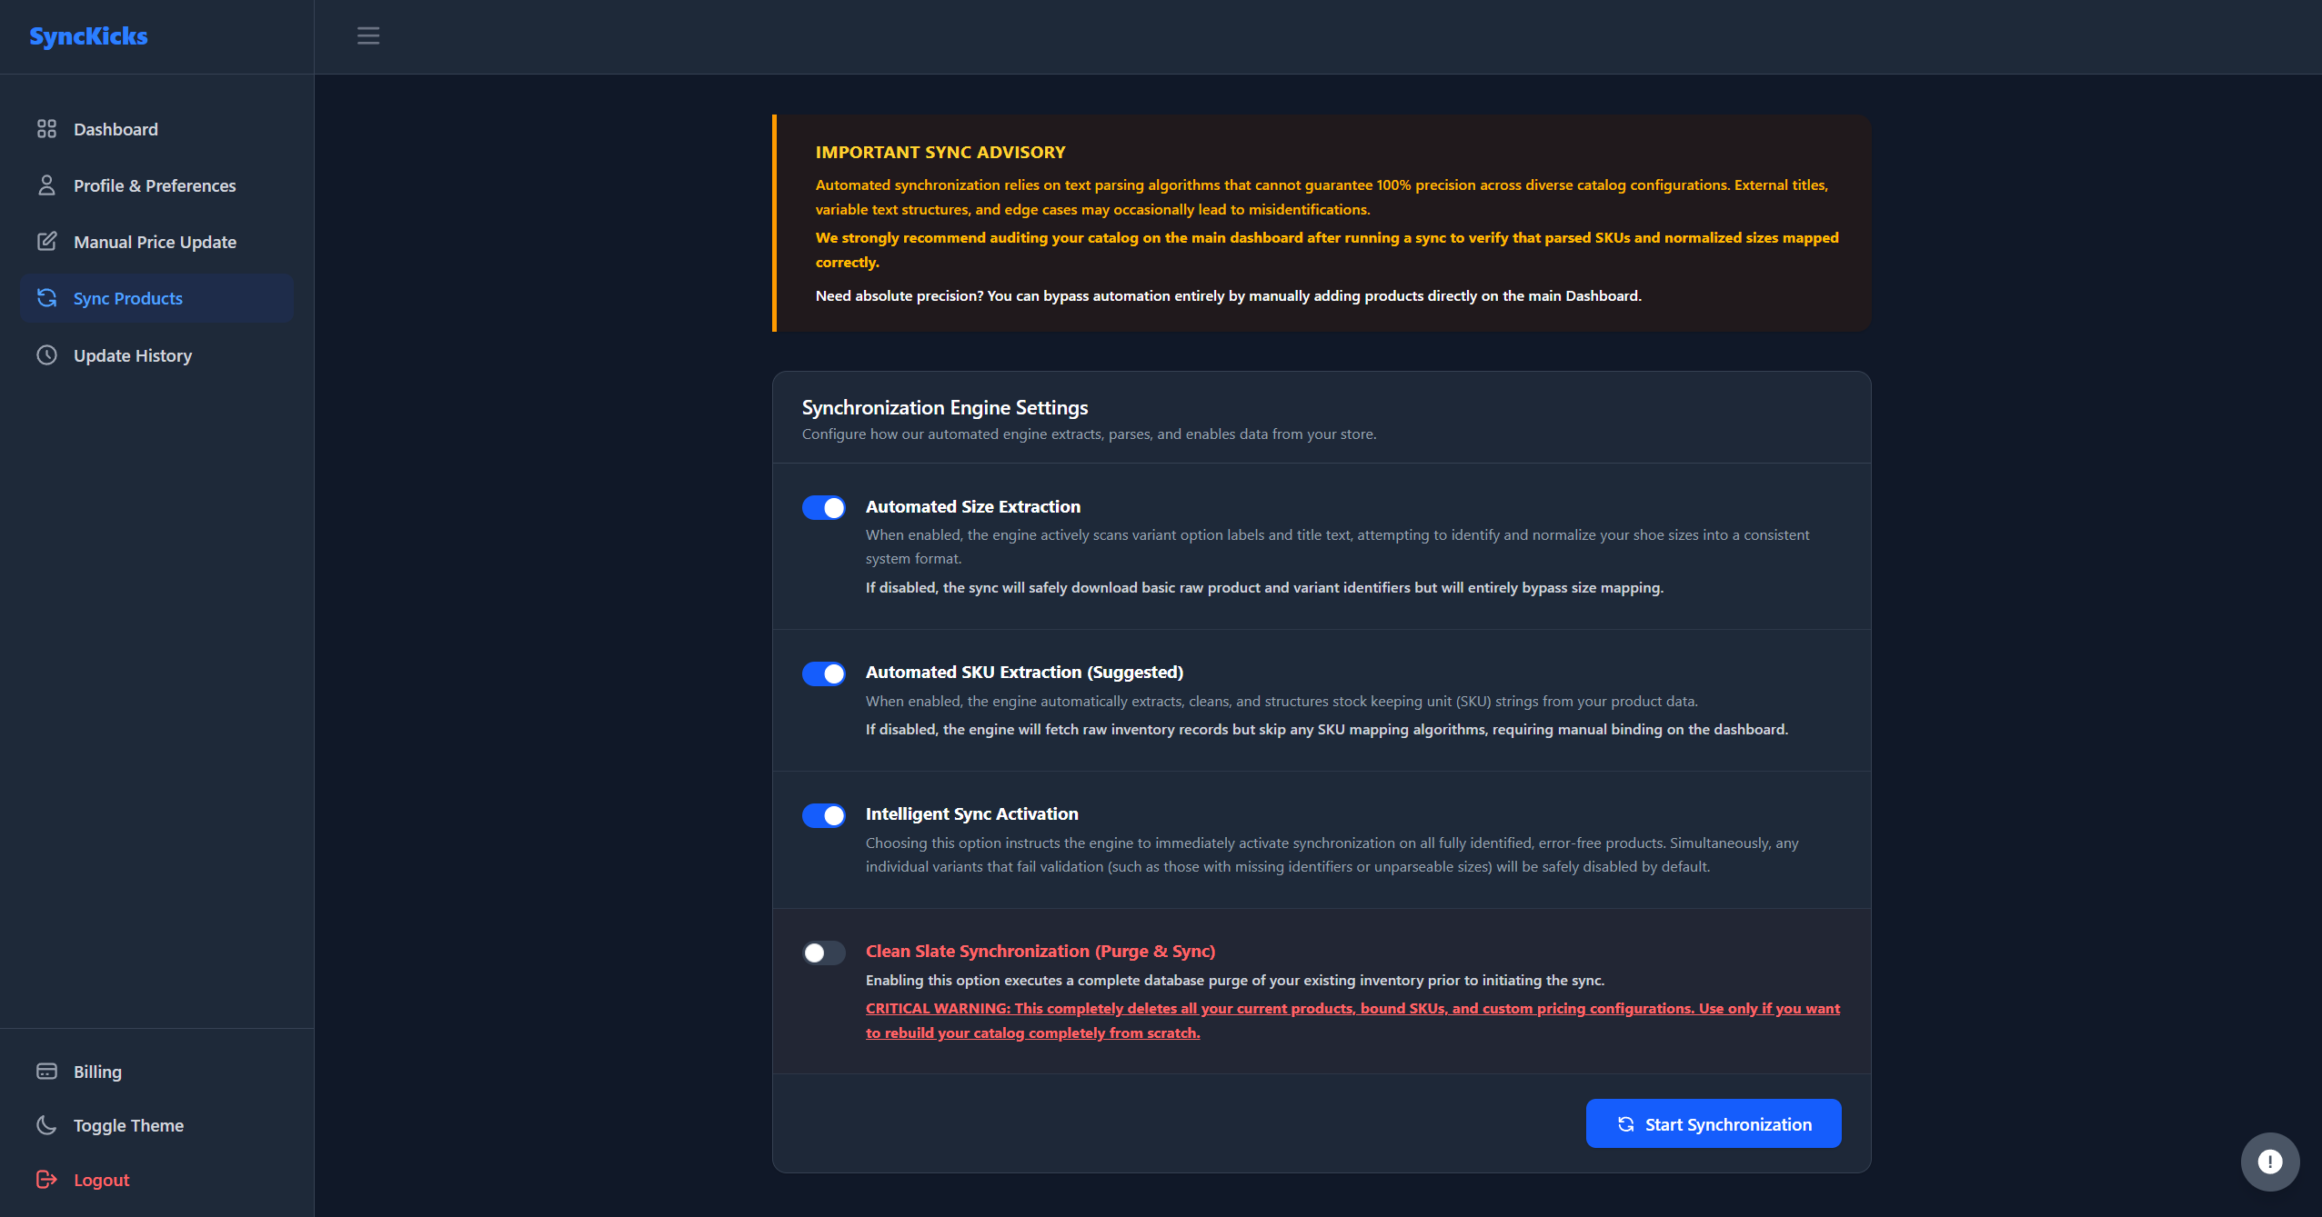Screen dimensions: 2322x1217
Task: Click the Manual Price Update pencil icon
Action: point(46,242)
